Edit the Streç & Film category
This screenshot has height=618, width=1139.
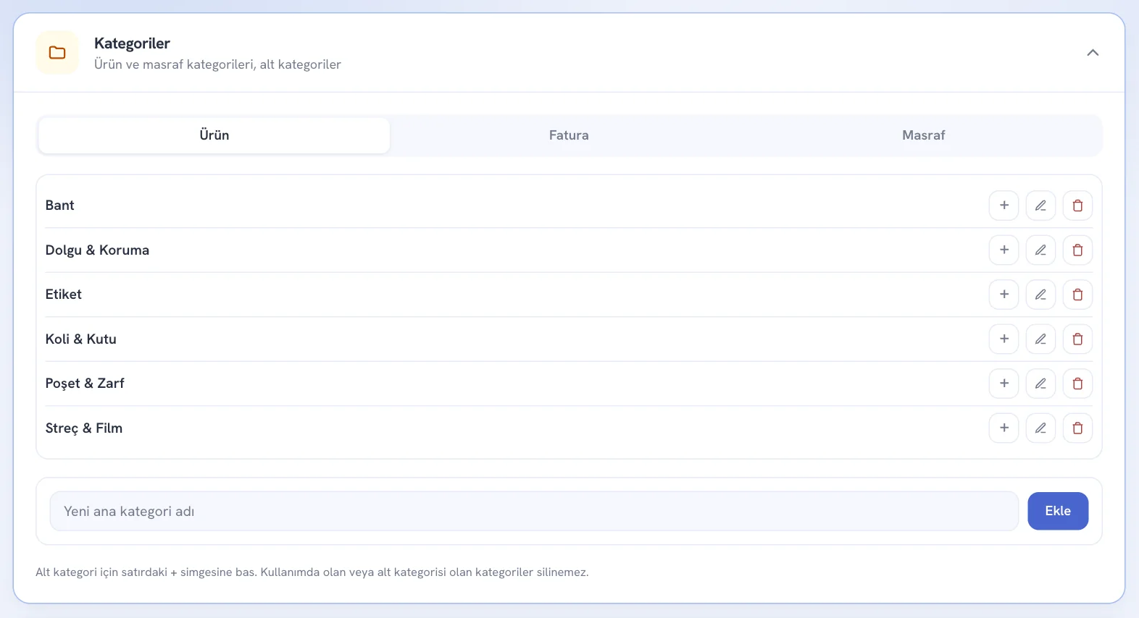coord(1040,428)
